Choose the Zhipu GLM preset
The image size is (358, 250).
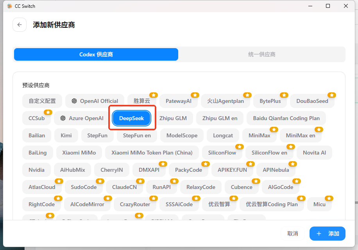173,118
